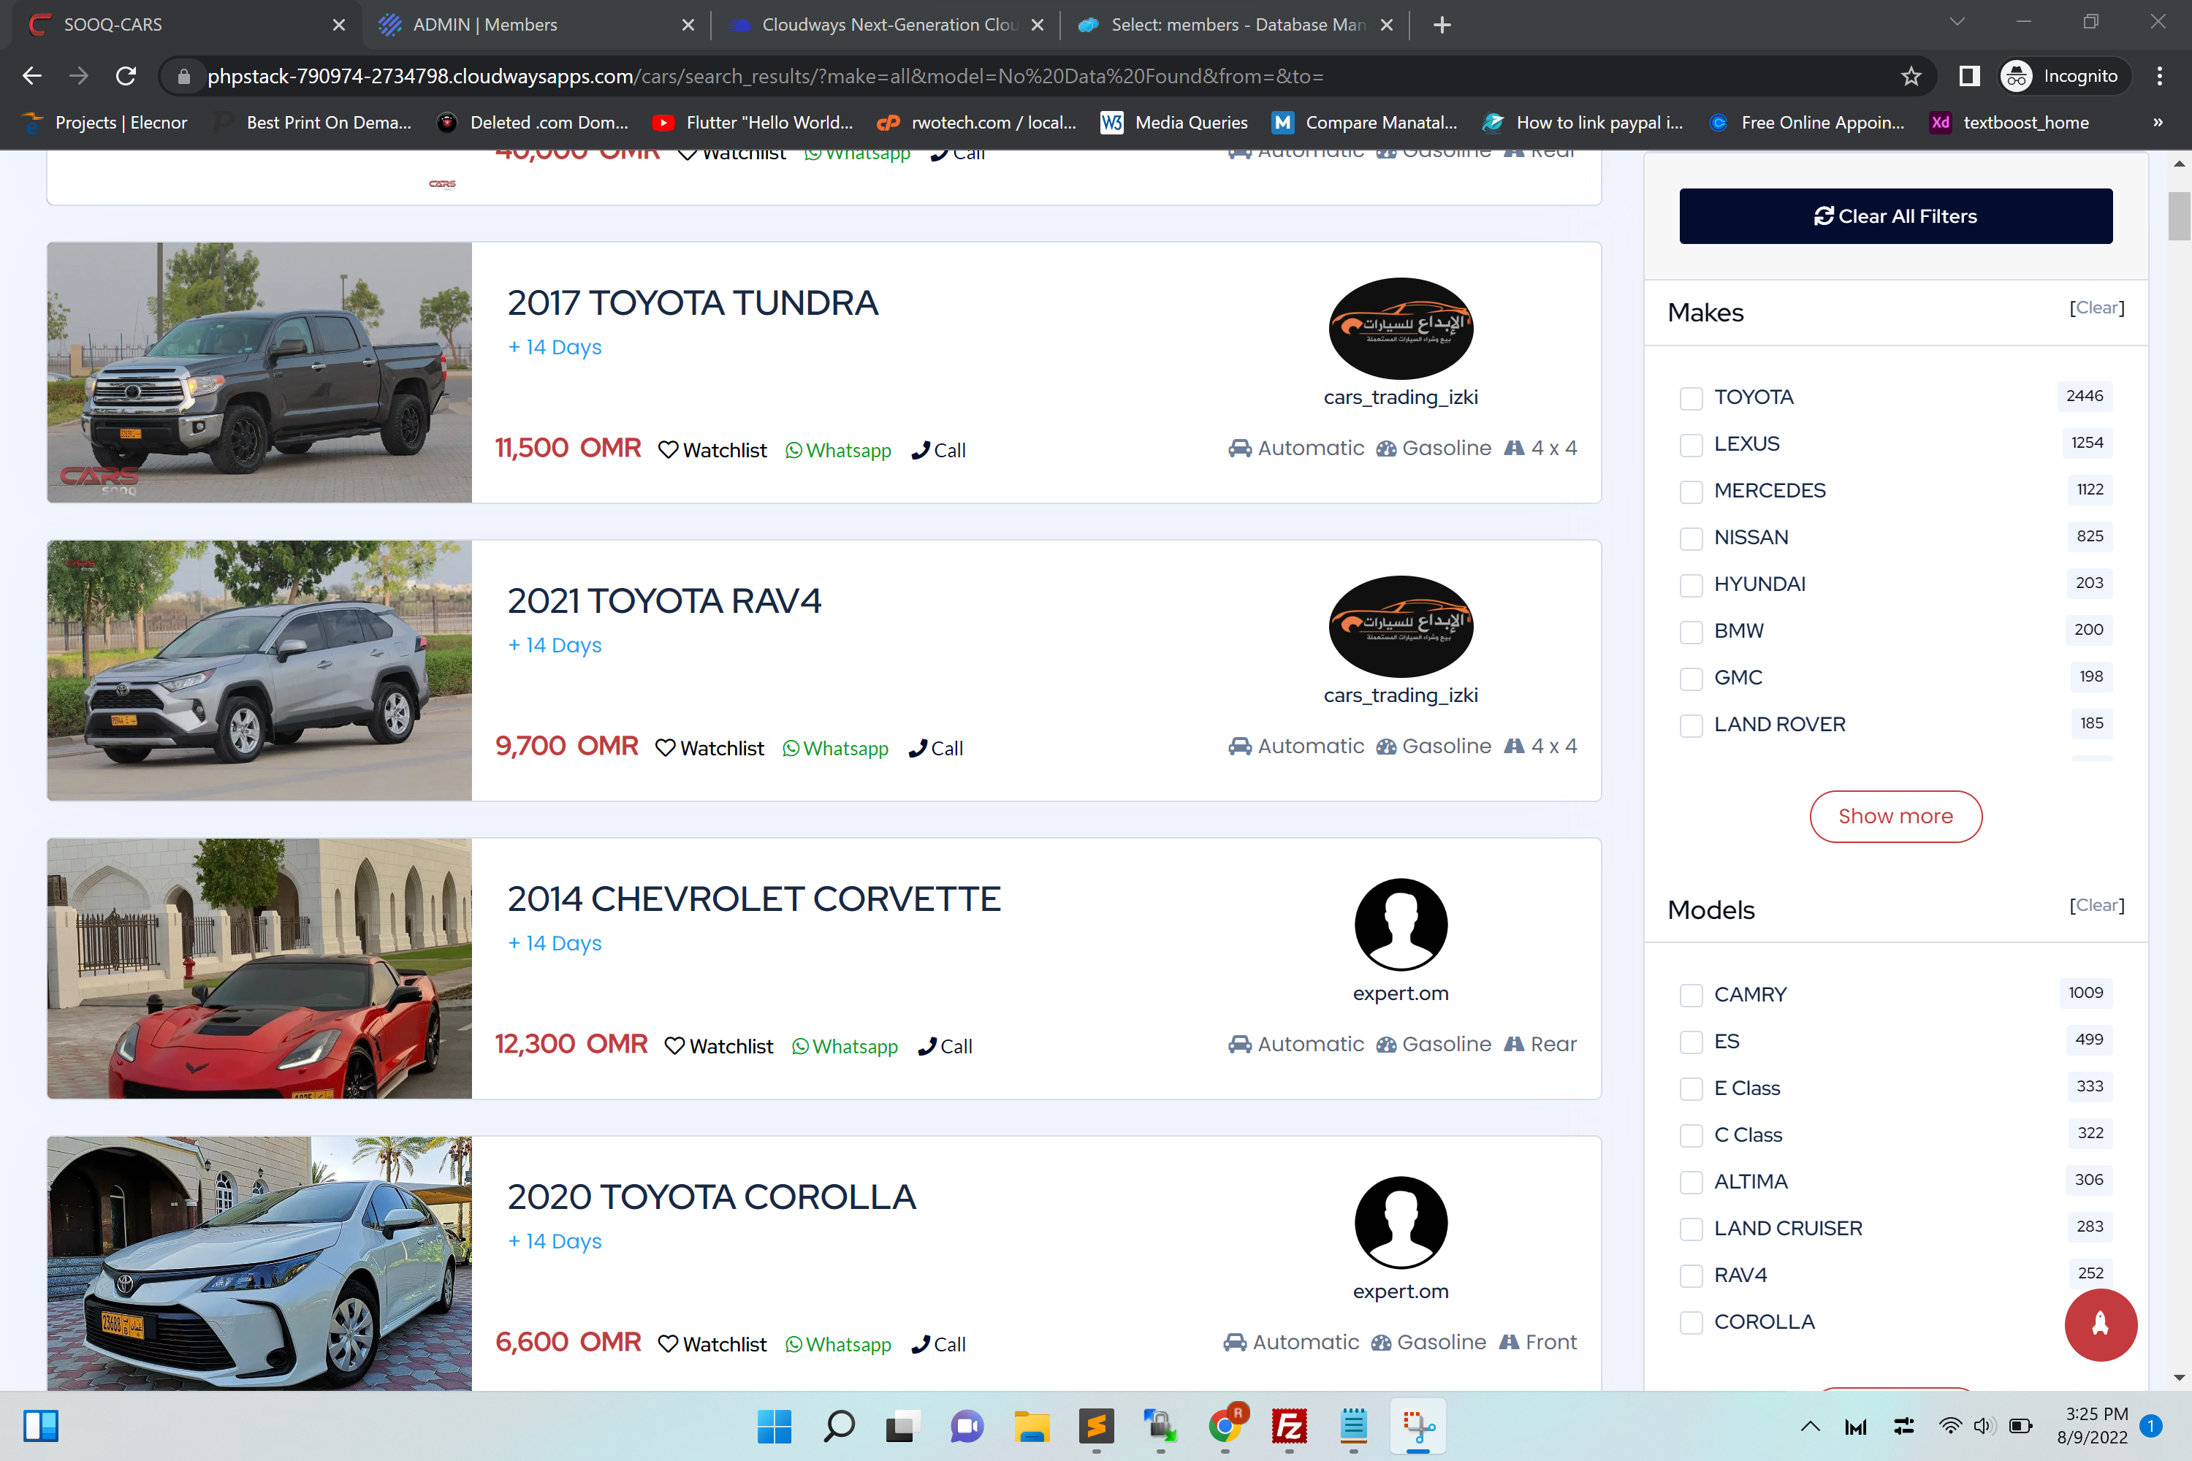Reload the current page
The image size is (2192, 1461).
pos(126,75)
